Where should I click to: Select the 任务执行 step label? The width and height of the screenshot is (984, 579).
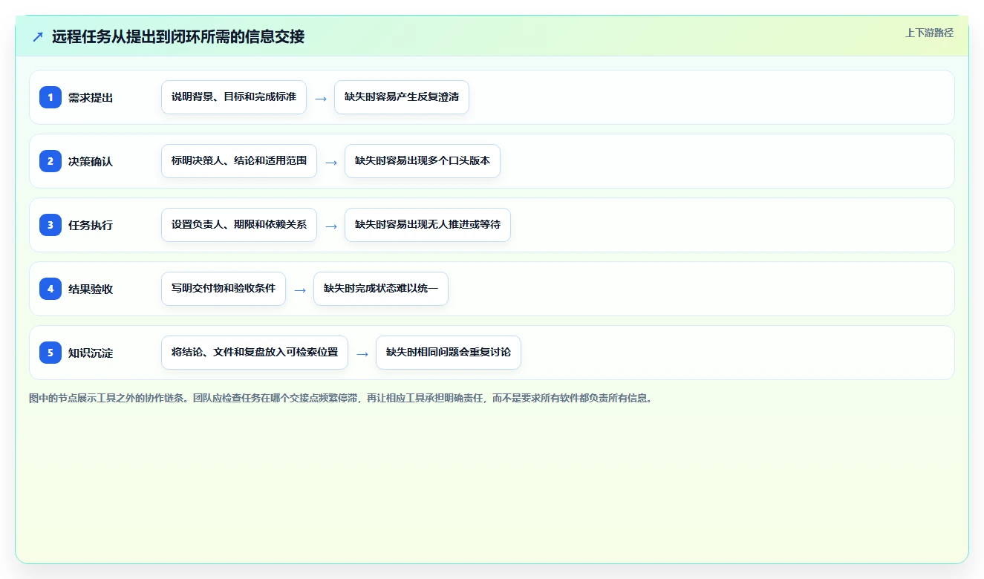tap(91, 225)
